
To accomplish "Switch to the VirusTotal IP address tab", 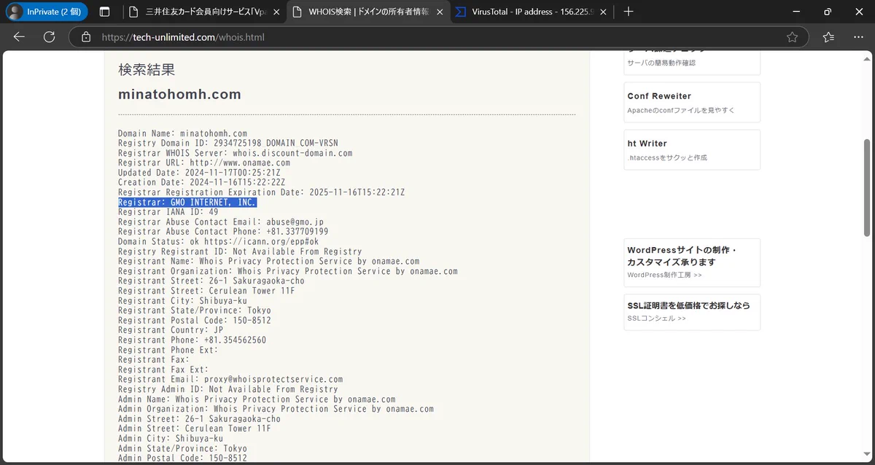I will tap(533, 12).
